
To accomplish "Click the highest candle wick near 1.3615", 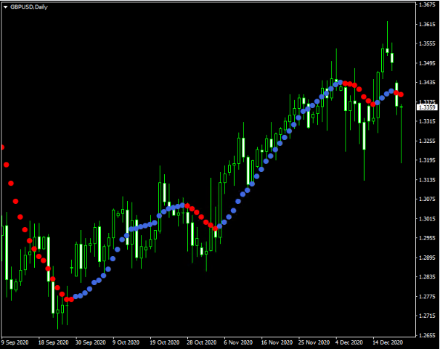I will pos(388,23).
